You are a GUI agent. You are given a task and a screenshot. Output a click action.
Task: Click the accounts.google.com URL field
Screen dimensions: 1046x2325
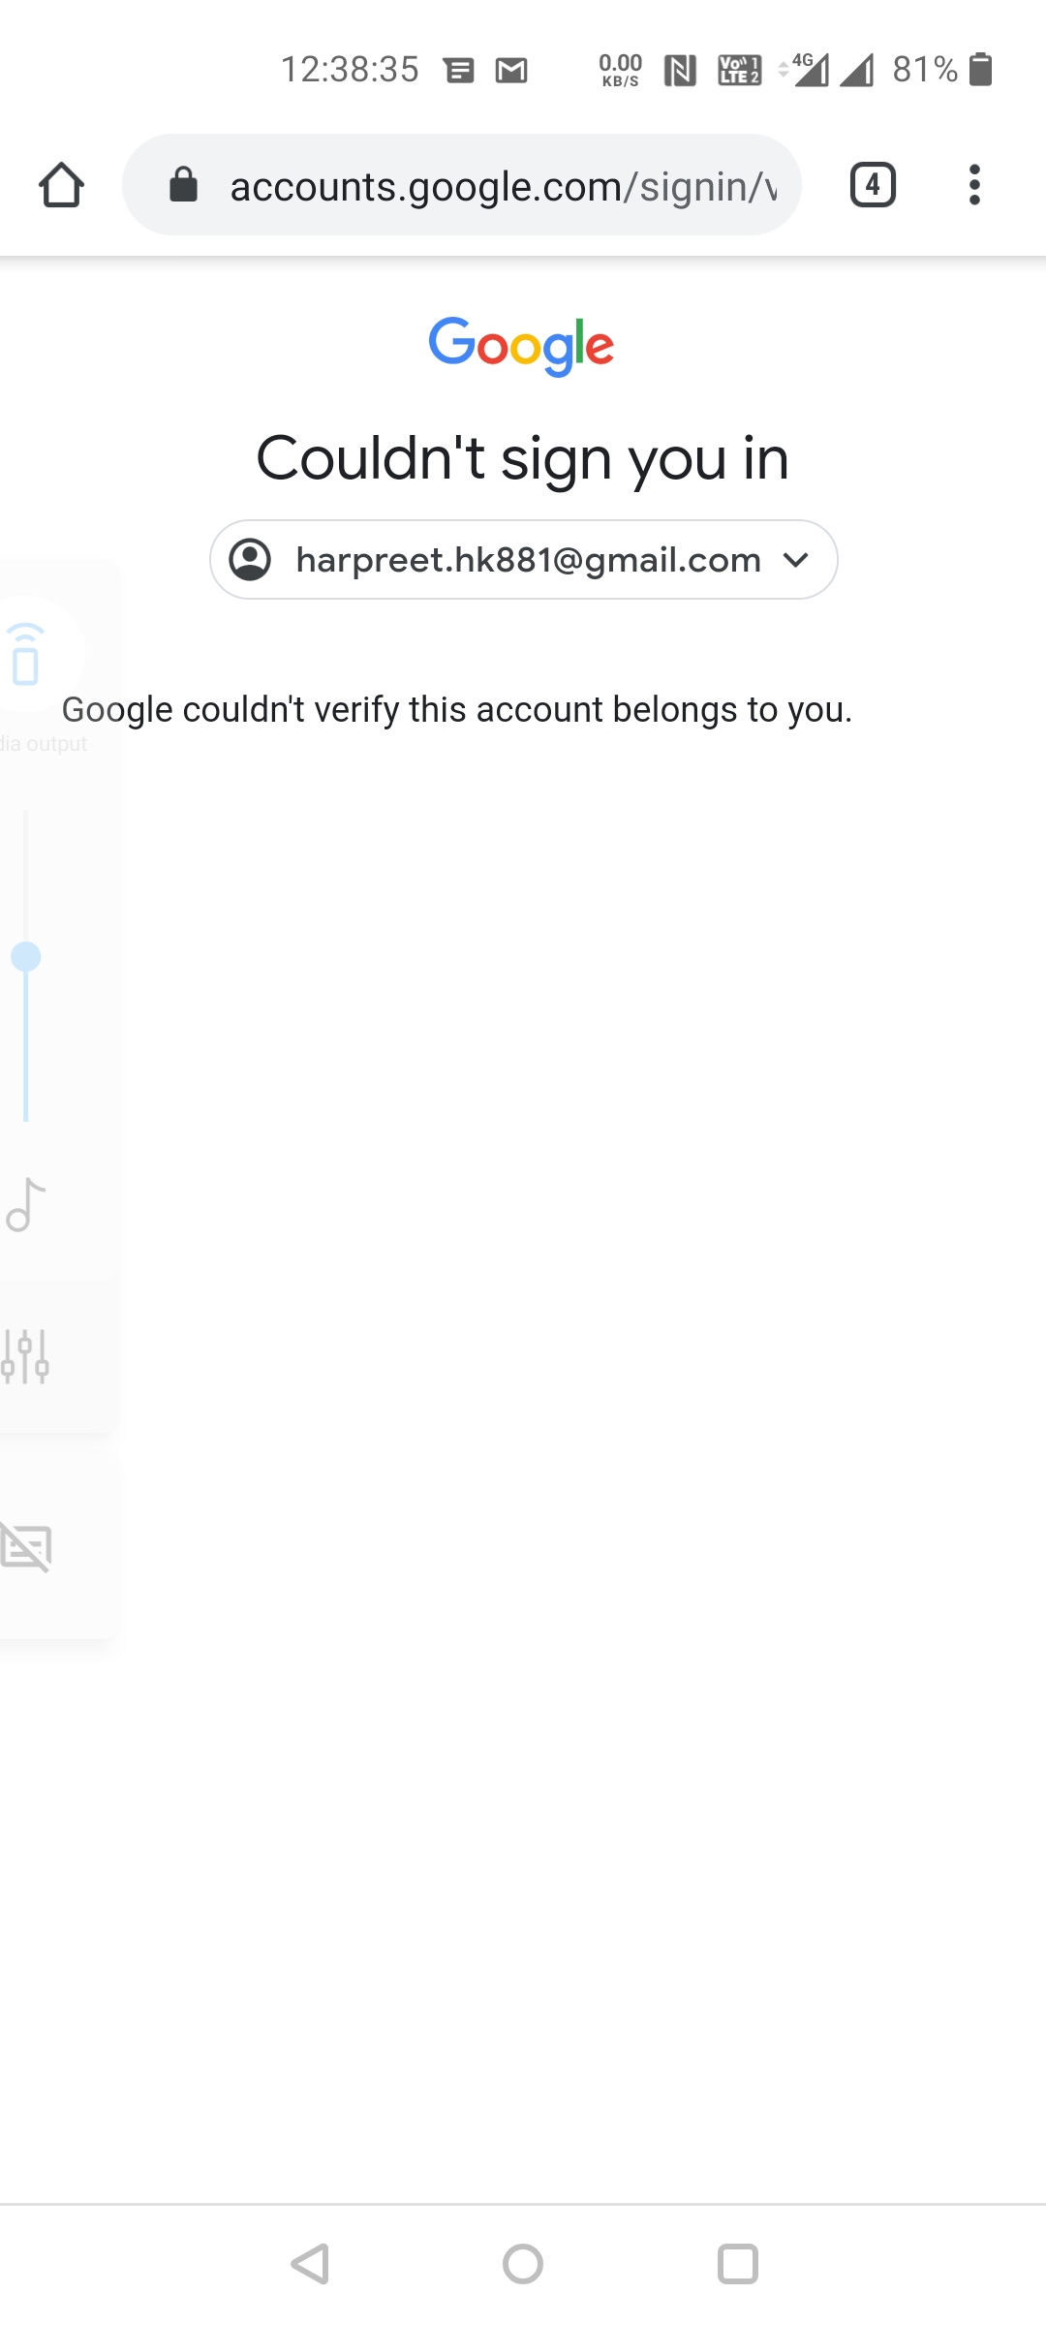(x=502, y=186)
